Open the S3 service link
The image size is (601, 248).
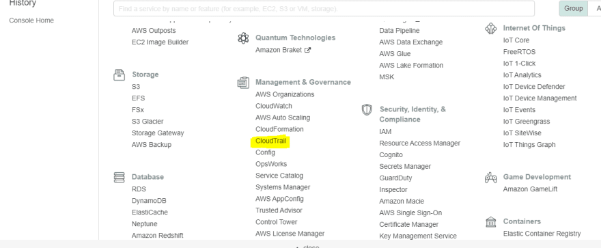click(x=136, y=87)
